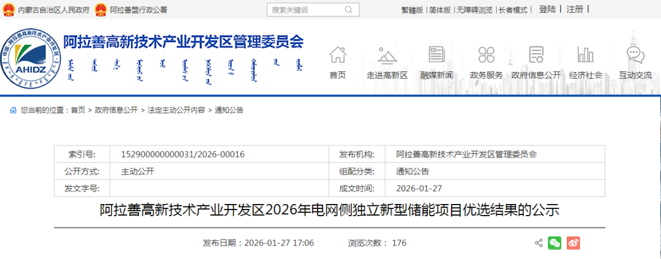Open 融媒新闻 newspaper icon
The image size is (661, 259).
point(436,55)
